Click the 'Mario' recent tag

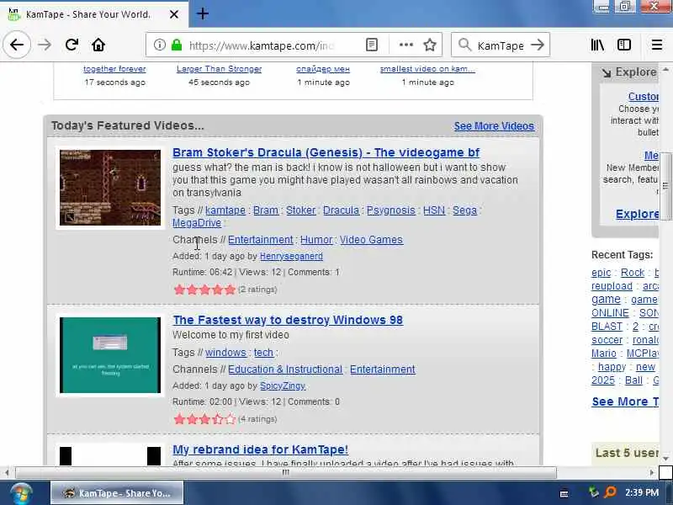pos(604,353)
